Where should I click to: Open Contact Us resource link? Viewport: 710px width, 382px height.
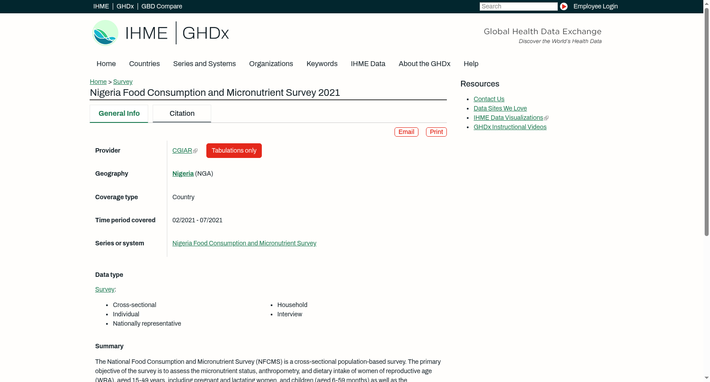[489, 99]
